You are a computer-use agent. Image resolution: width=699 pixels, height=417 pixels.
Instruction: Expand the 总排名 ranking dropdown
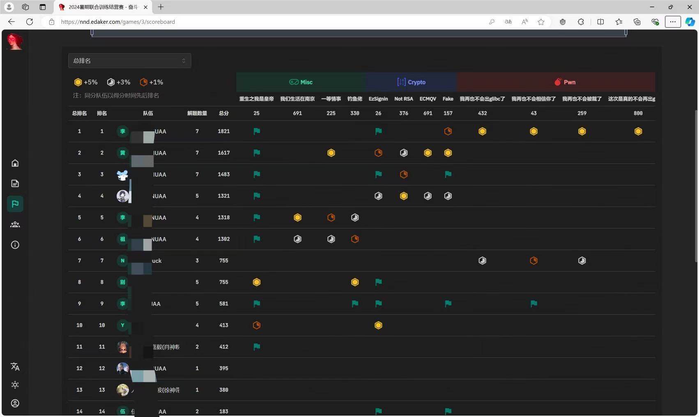(129, 61)
